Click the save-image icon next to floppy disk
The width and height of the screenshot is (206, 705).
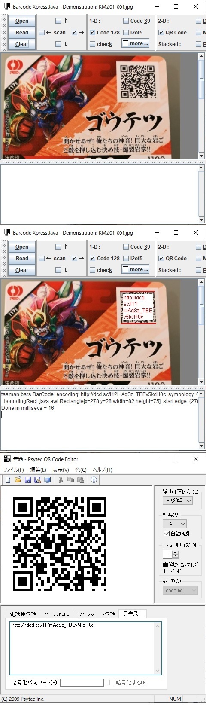[x=38, y=480]
